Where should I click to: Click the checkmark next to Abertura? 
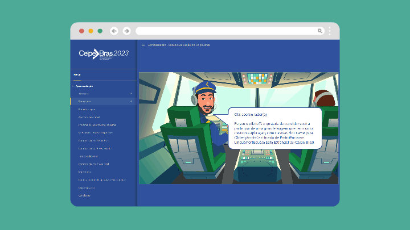click(x=131, y=93)
